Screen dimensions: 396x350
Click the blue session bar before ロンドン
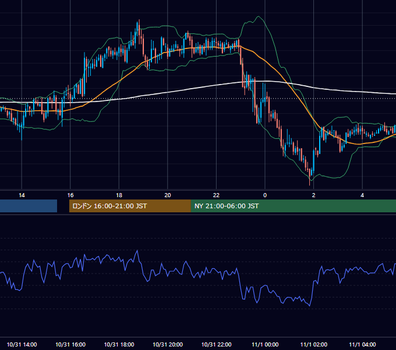pyautogui.click(x=29, y=206)
